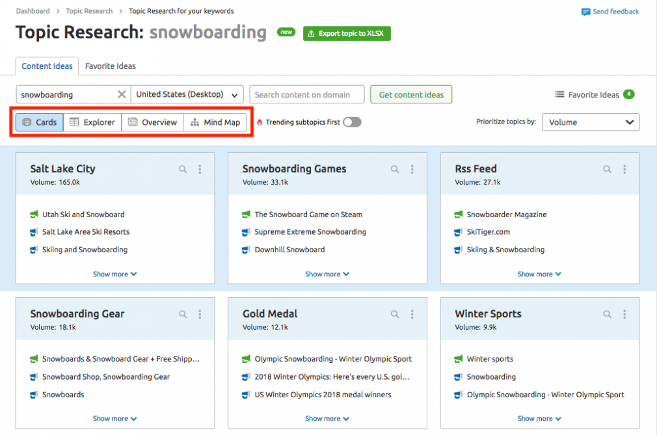Open Skiing and Snowboarding headline
Image resolution: width=657 pixels, height=435 pixels.
(85, 250)
